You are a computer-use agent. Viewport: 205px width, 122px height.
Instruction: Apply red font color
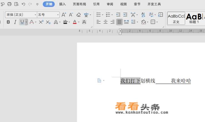75,22
